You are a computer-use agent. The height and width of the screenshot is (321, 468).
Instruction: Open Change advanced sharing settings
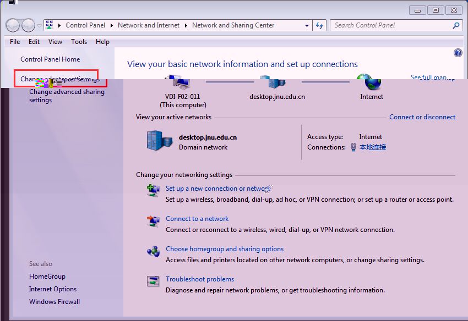click(x=67, y=96)
